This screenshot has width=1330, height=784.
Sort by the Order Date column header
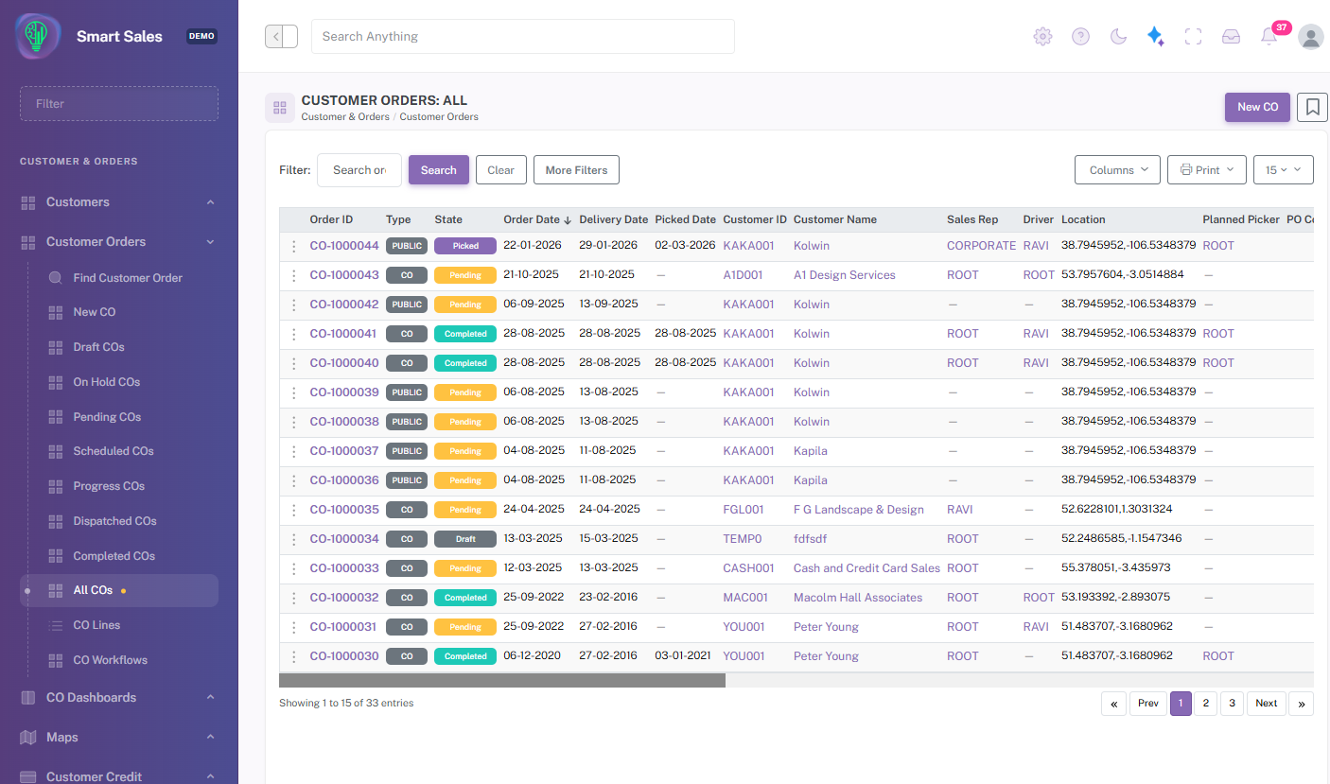(536, 219)
